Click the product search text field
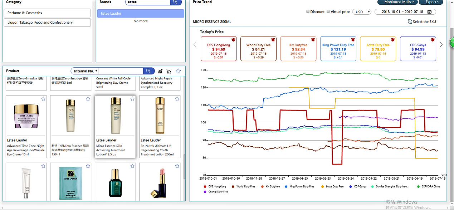 pos(121,71)
